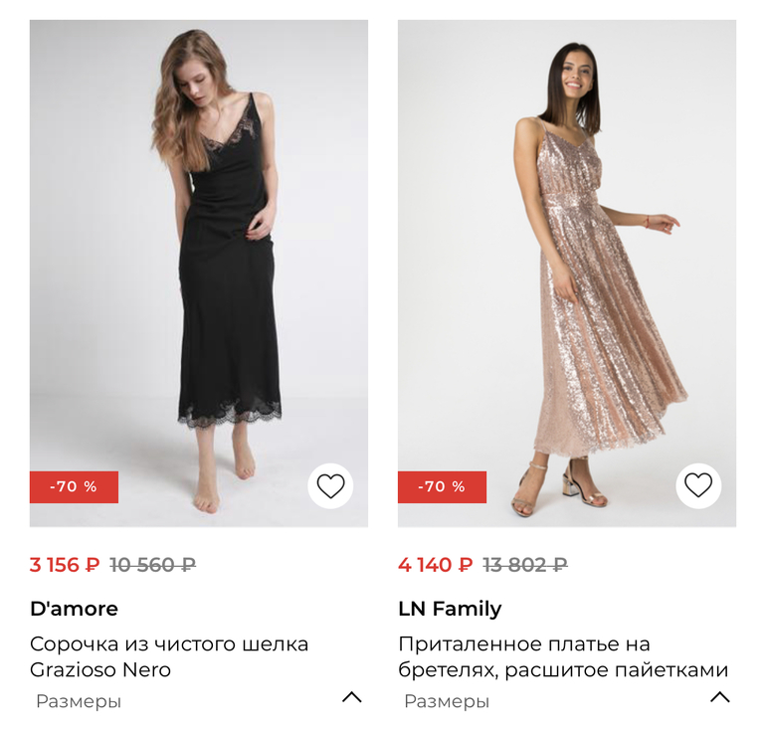Viewport: 766px width, 734px height.
Task: Click the D'amore brand name
Action: [74, 609]
